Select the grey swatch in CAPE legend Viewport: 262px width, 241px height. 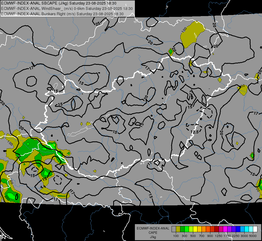(x=174, y=229)
